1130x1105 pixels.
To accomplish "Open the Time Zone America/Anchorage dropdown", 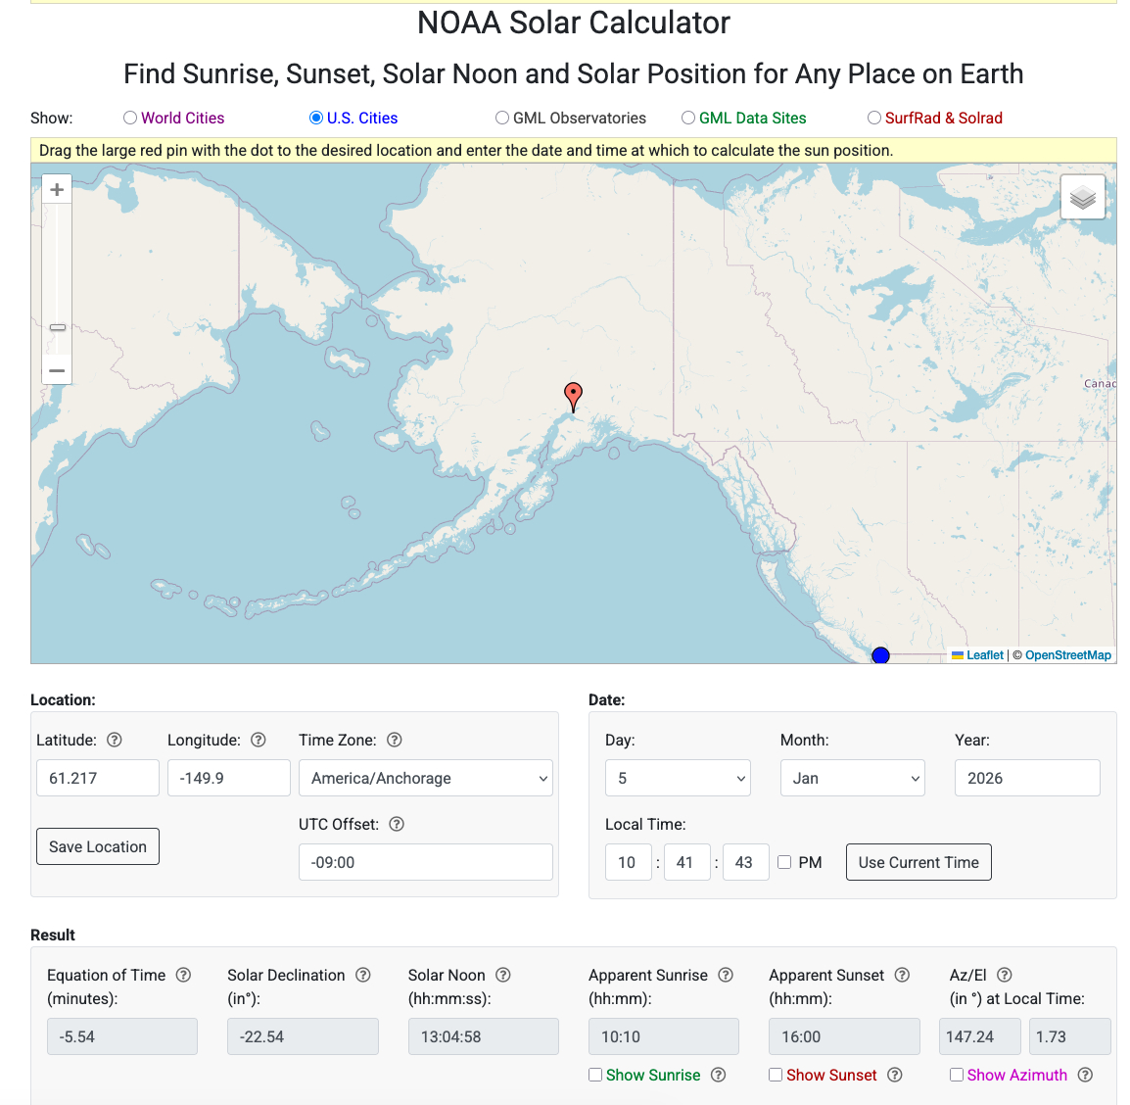I will (x=425, y=778).
